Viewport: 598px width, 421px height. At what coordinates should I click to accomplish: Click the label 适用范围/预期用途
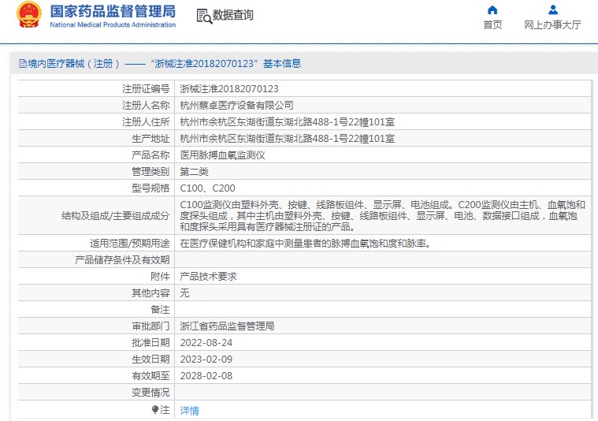(x=130, y=244)
